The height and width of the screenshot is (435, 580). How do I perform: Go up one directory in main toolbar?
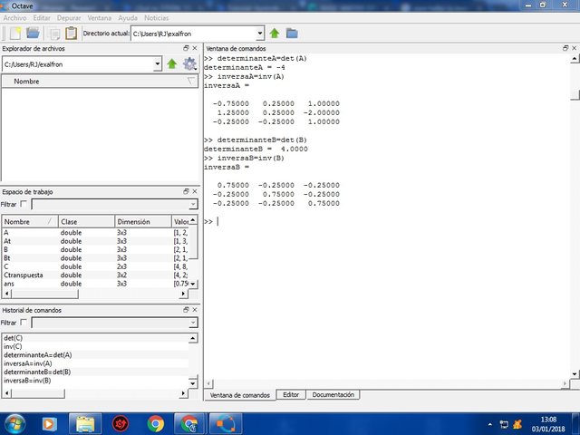275,34
